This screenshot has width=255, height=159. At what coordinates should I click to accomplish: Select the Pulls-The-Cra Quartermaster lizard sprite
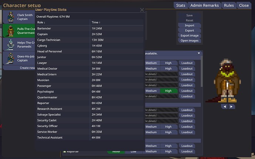click(x=10, y=31)
